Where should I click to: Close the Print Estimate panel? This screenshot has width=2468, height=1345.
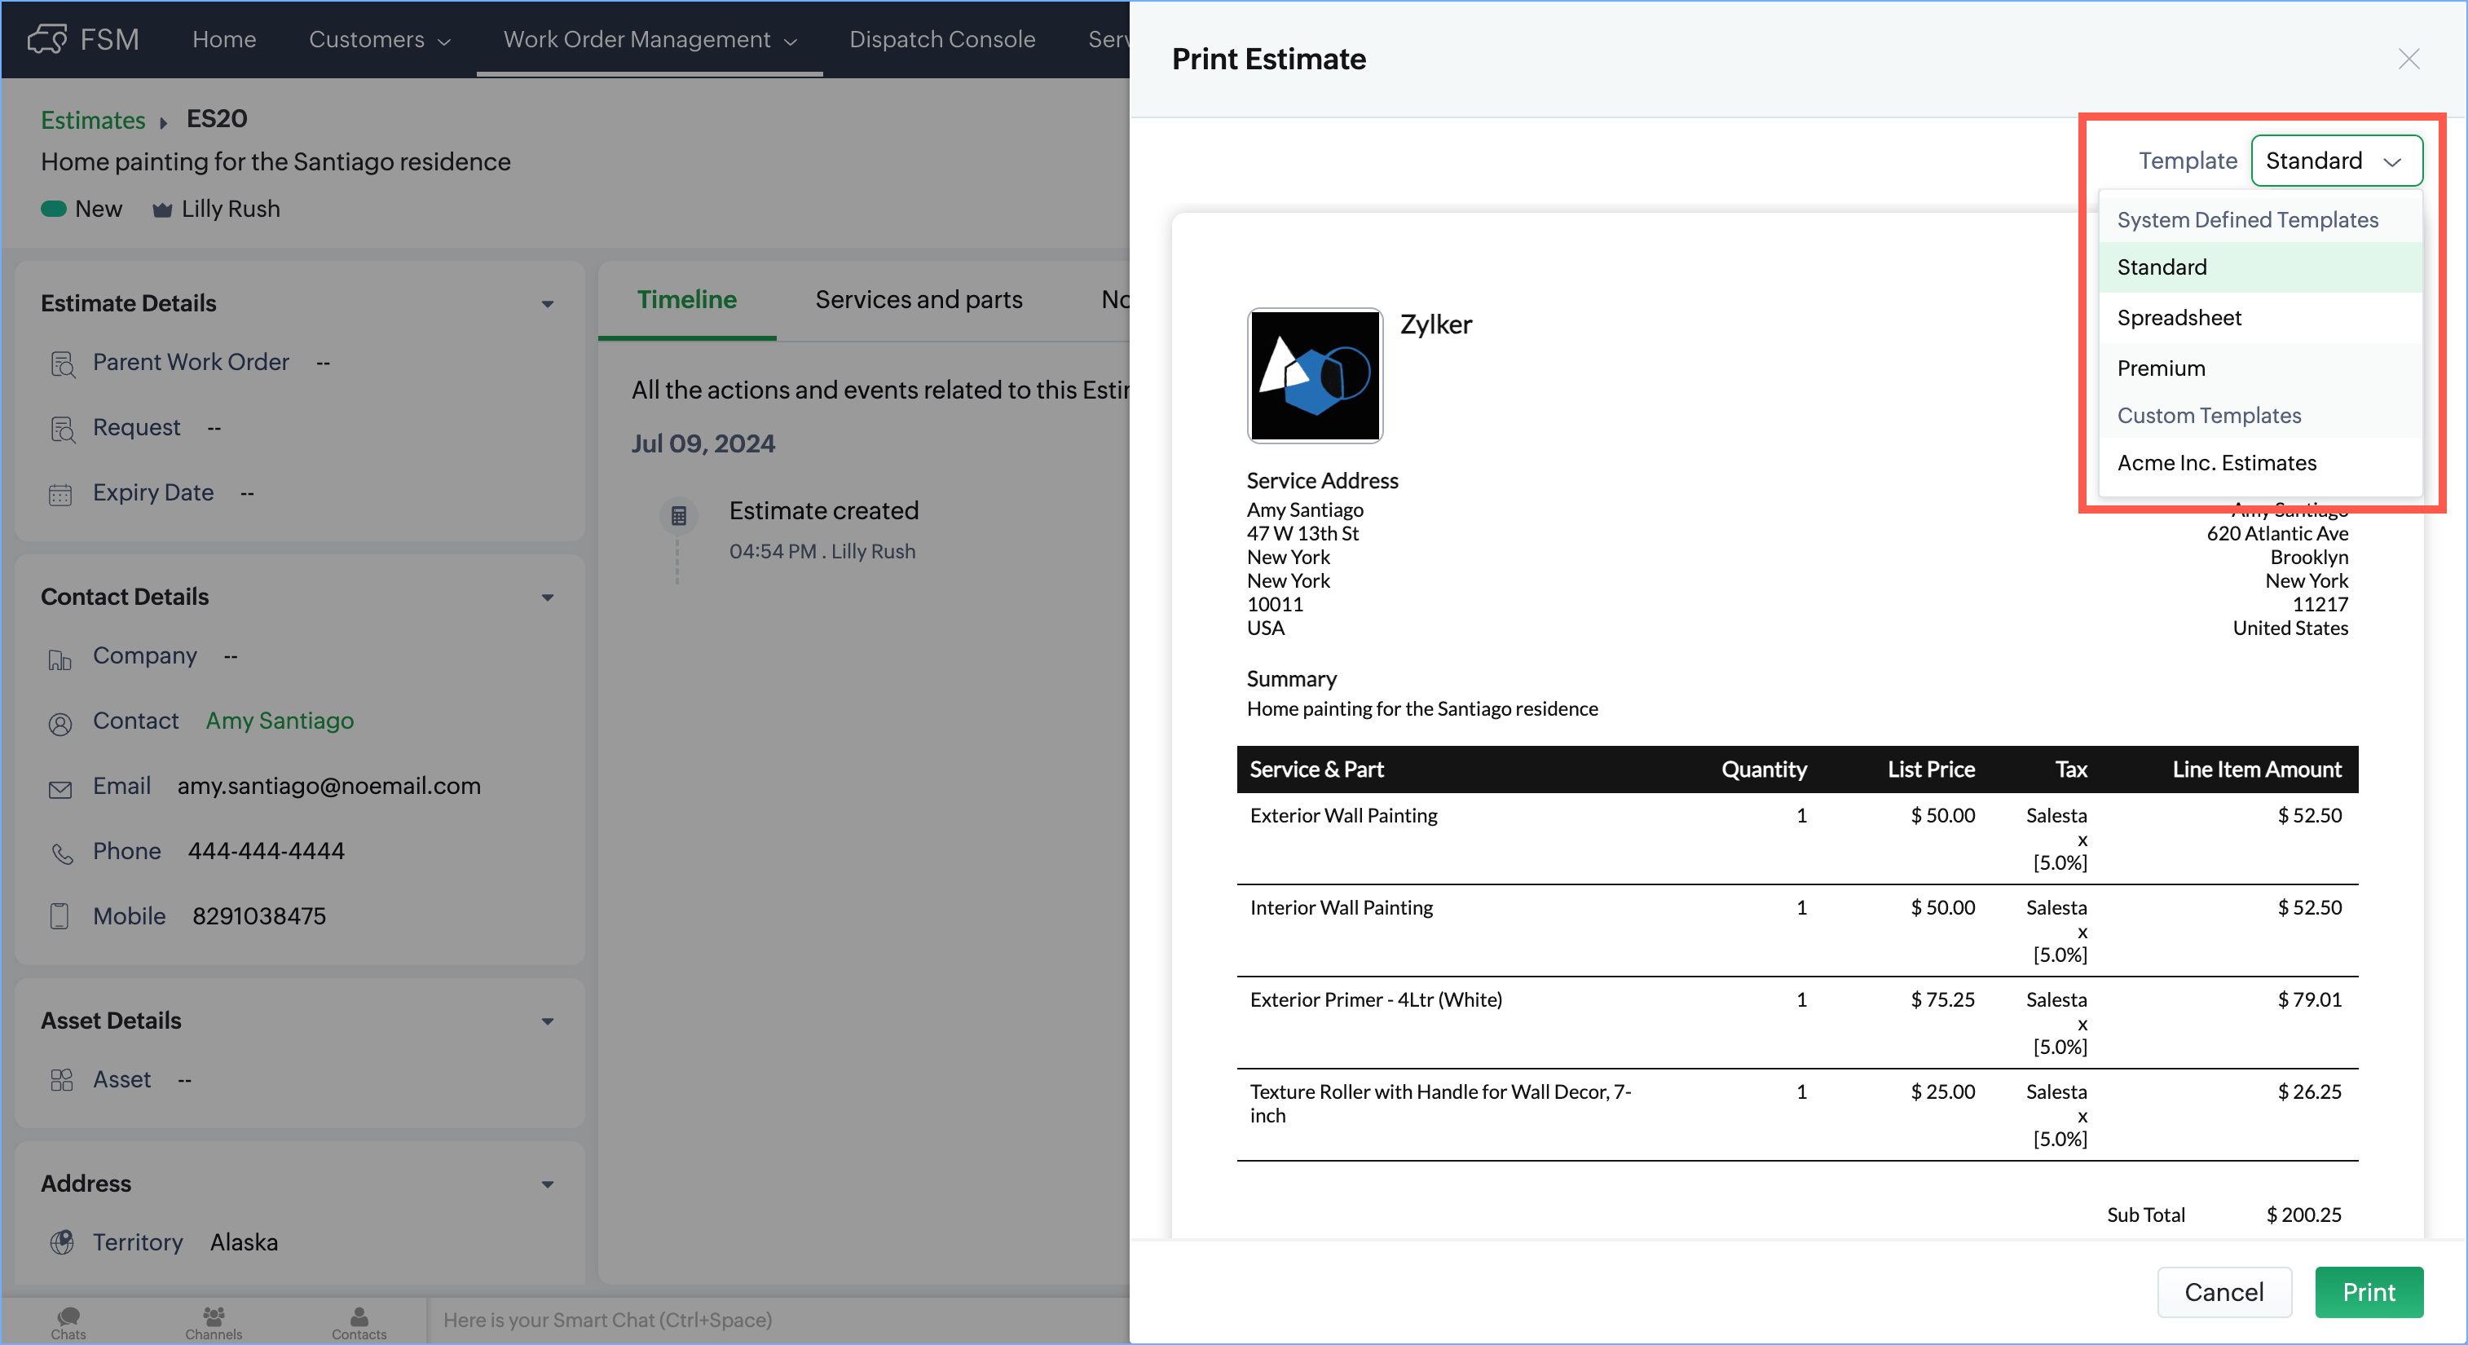tap(2408, 60)
